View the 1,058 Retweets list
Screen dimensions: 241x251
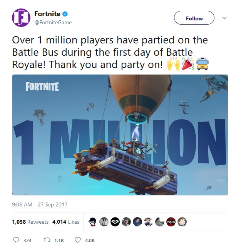point(30,222)
